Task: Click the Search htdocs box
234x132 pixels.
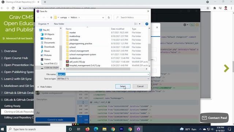Action: (x=131, y=18)
